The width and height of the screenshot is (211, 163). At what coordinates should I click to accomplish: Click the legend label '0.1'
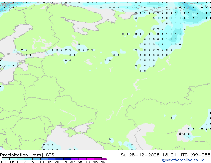coord(4,162)
